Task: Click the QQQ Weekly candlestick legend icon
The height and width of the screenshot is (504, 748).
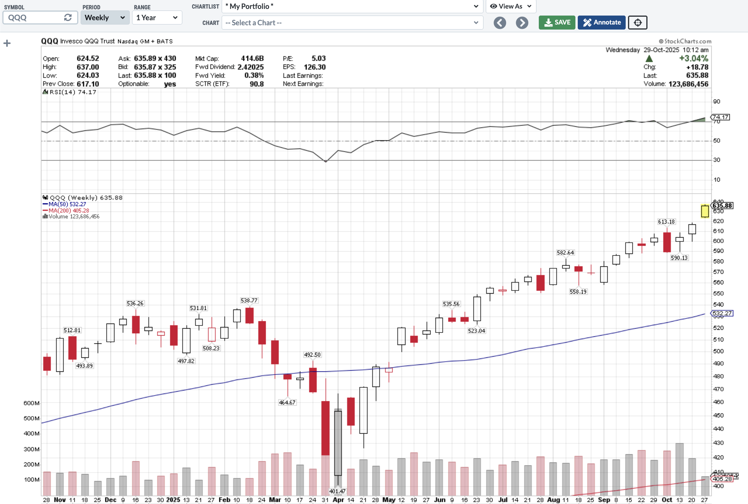Action: click(x=45, y=198)
